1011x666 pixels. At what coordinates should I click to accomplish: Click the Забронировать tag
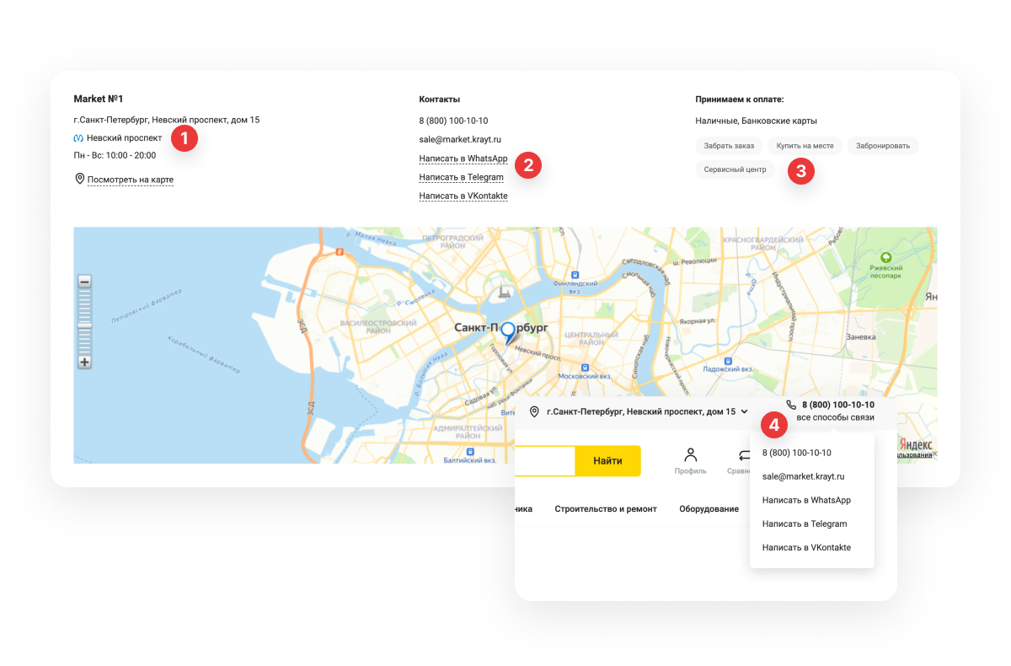883,146
